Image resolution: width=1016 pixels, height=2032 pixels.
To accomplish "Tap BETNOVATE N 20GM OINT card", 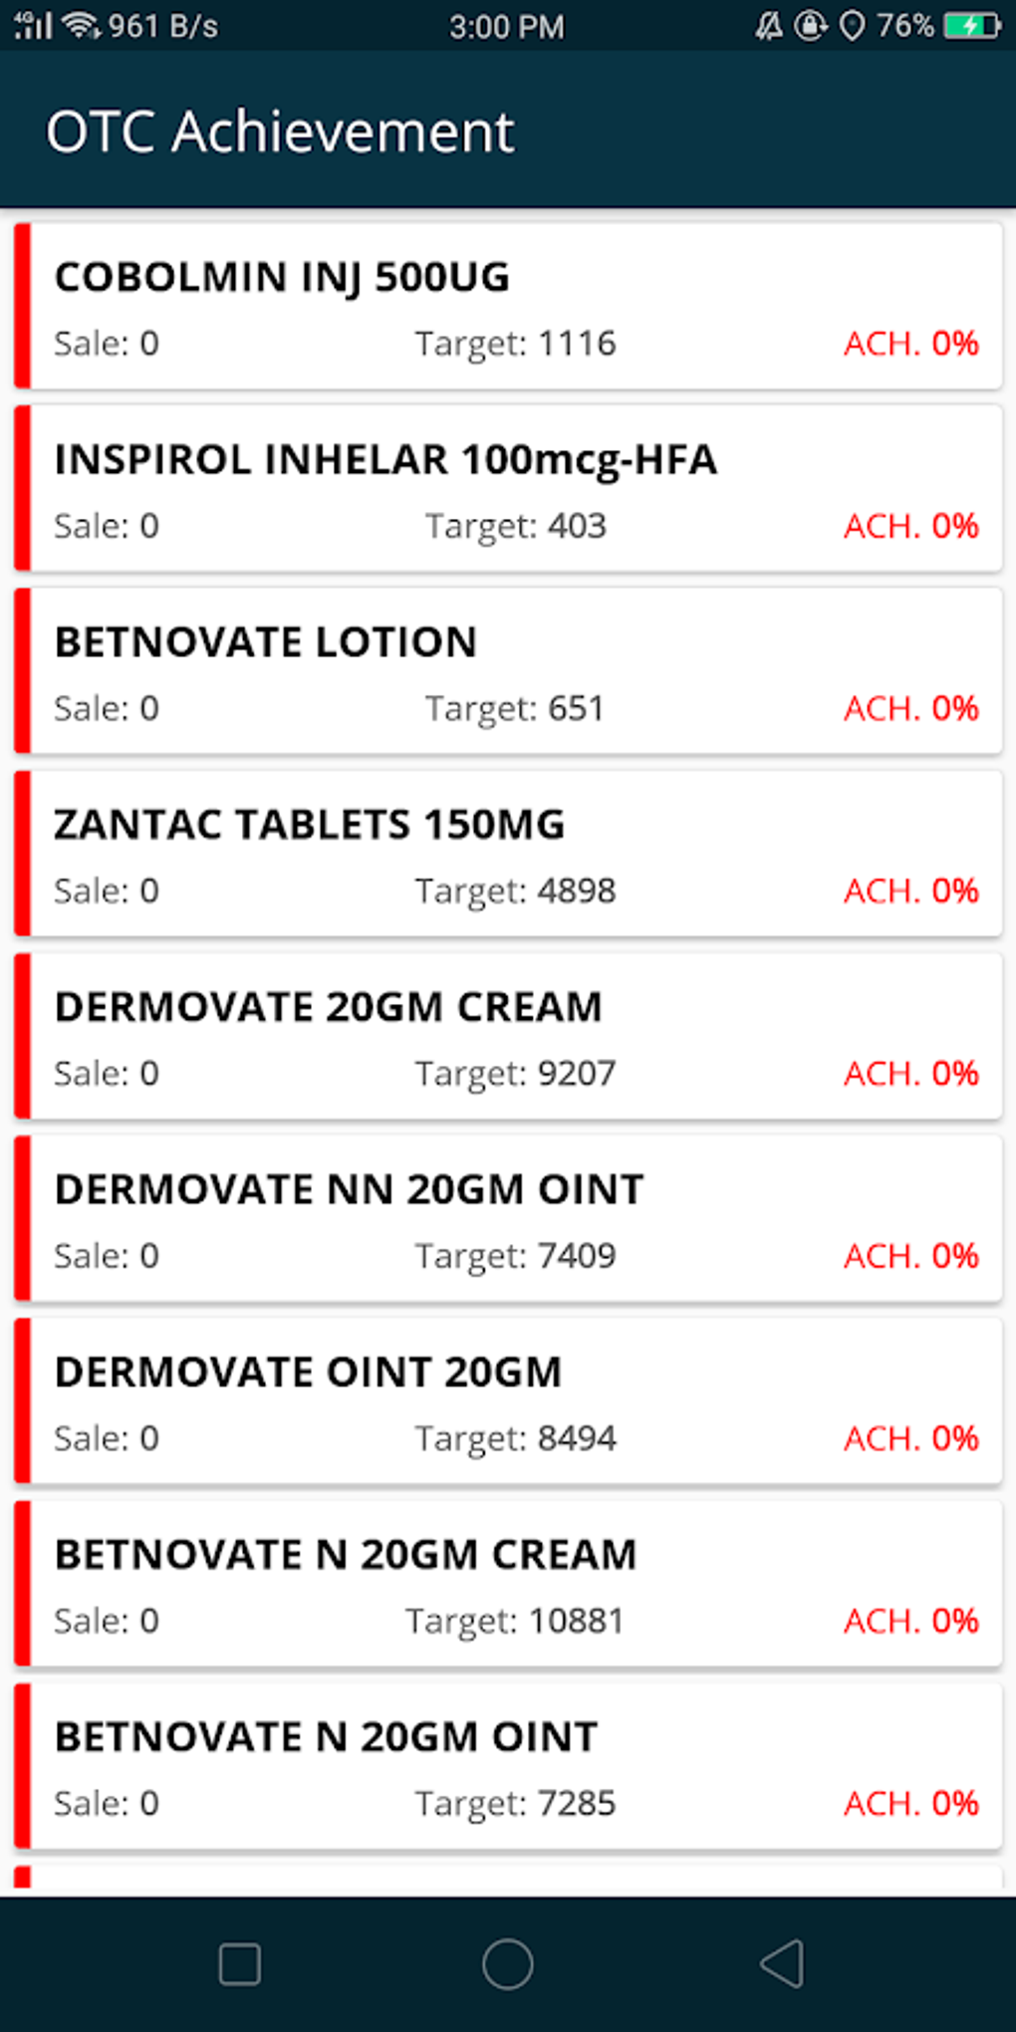I will [x=508, y=1766].
